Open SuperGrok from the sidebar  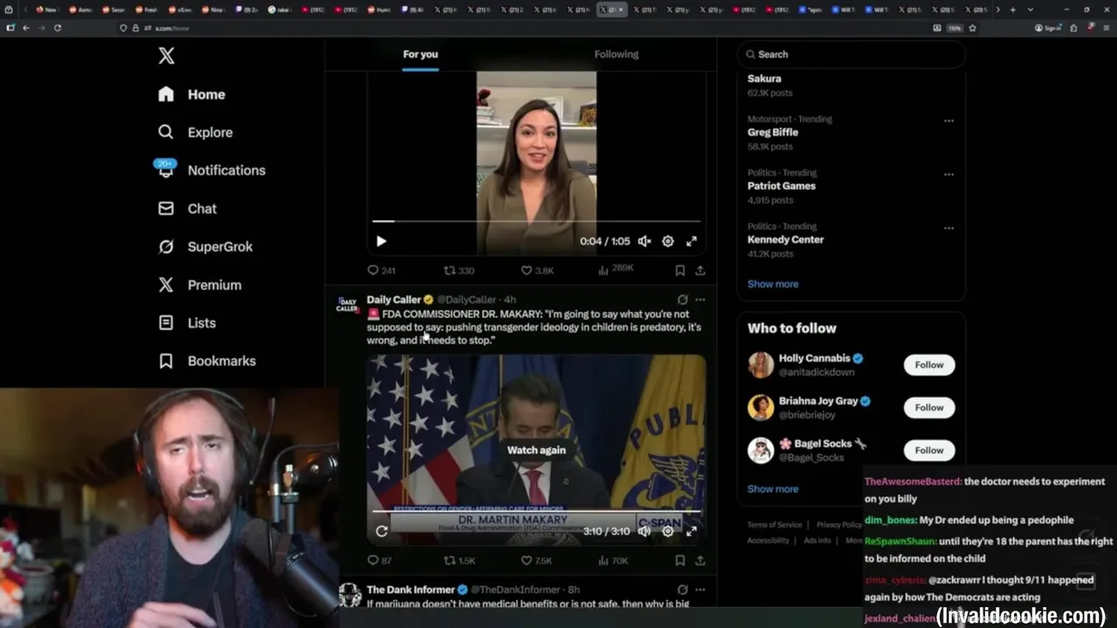point(205,247)
